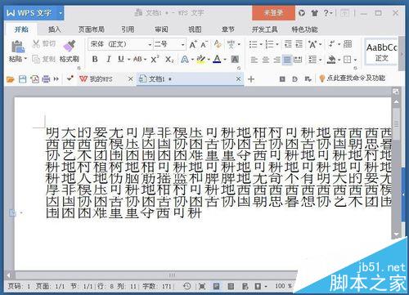
Task: Toggle italic formatting
Action: (x=109, y=59)
